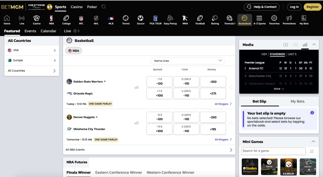Expand the Live tab chevron
The height and width of the screenshot is (177, 323).
[x=79, y=31]
